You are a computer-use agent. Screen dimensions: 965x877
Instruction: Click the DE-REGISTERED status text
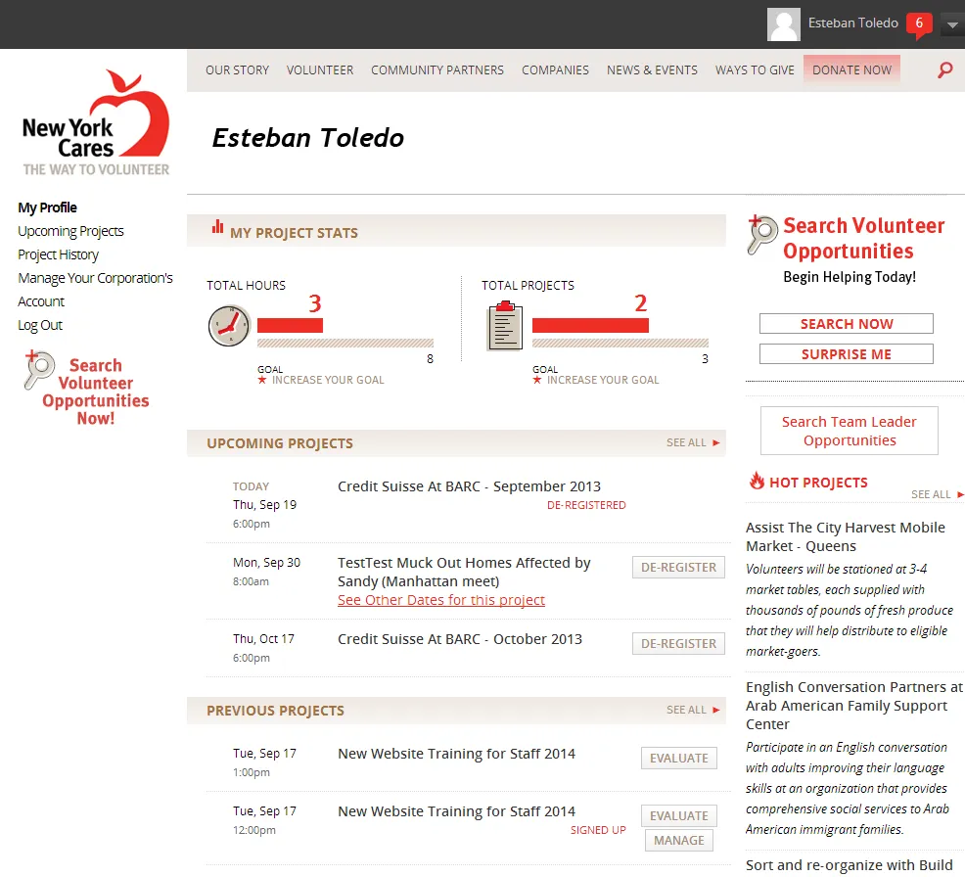[586, 505]
